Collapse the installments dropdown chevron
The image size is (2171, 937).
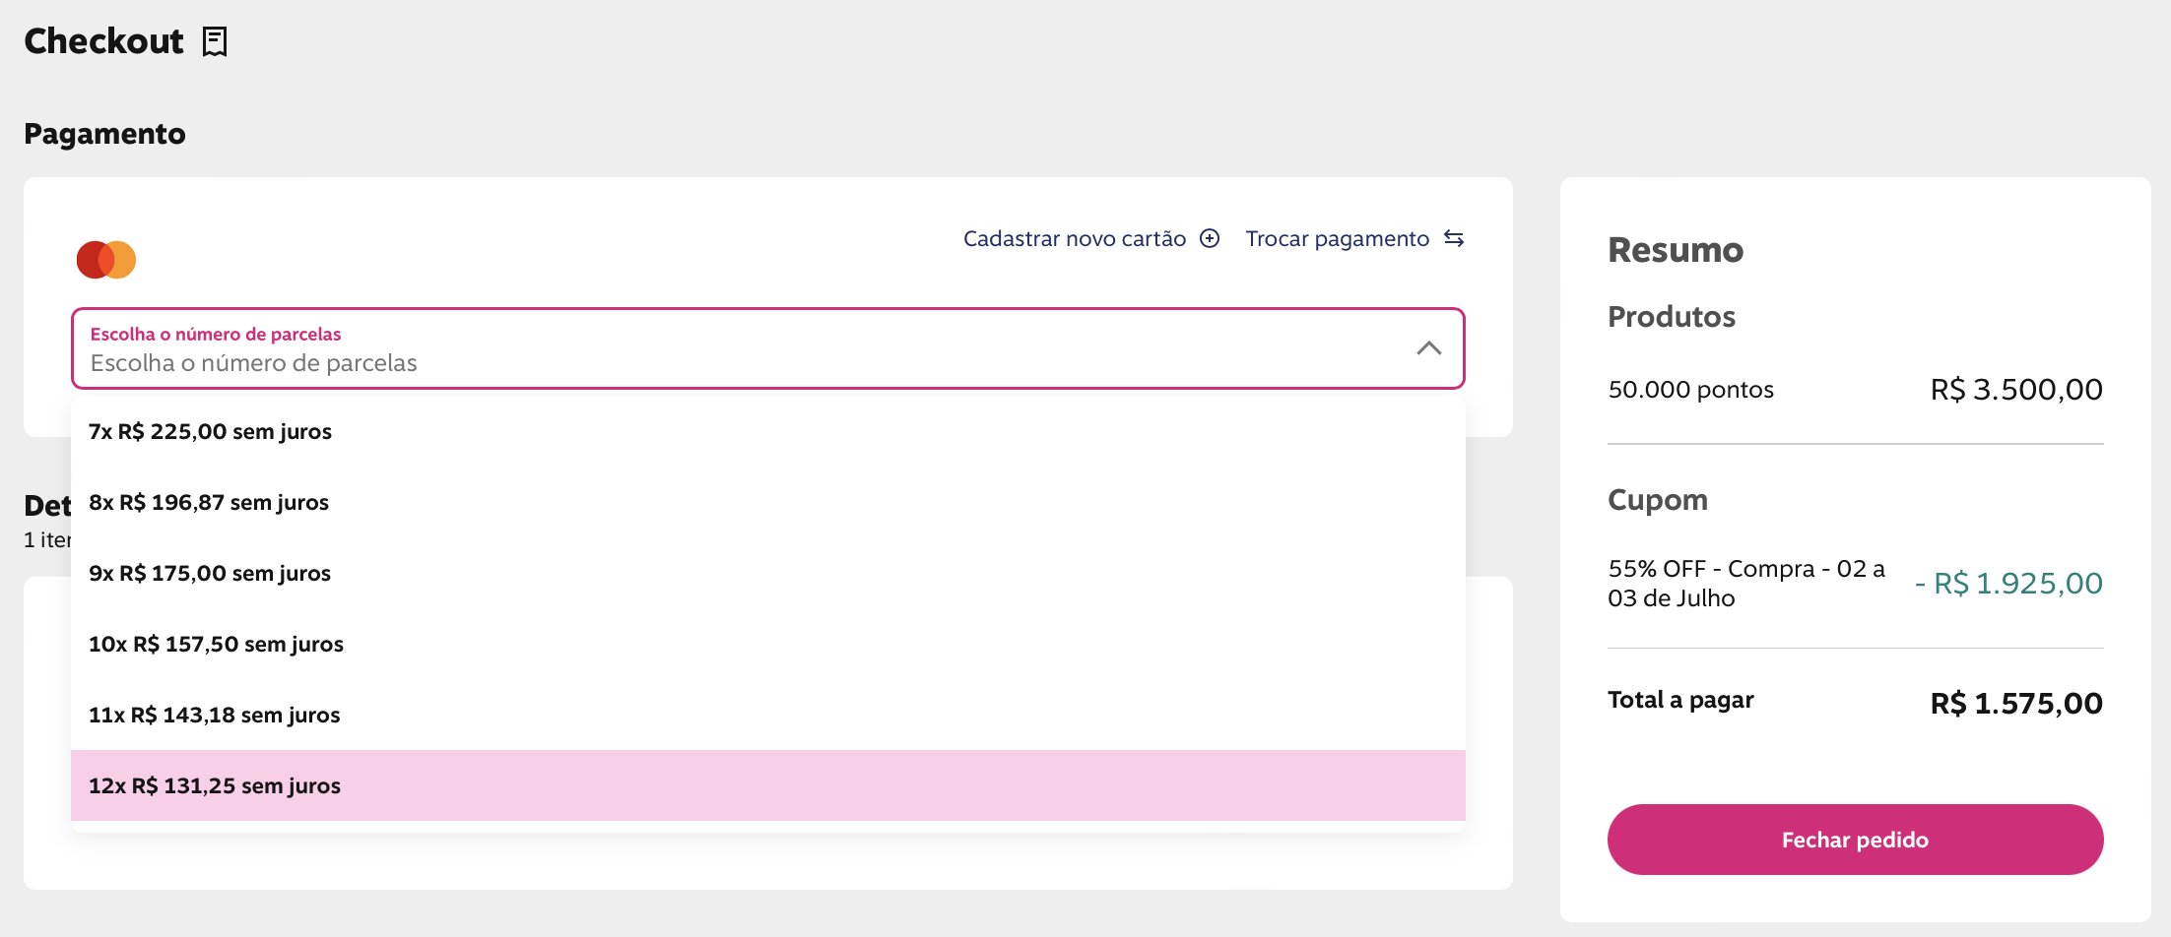1429,348
